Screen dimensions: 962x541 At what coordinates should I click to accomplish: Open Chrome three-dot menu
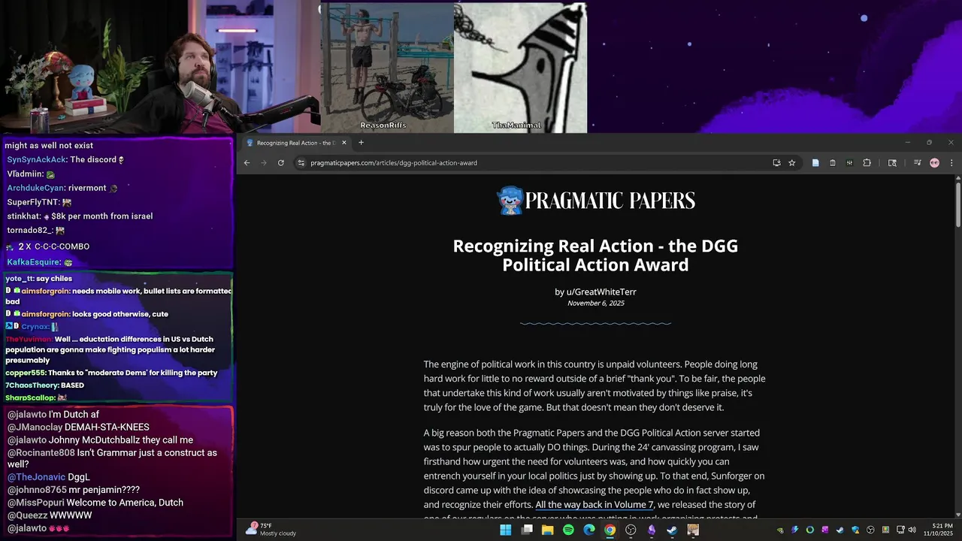point(951,162)
